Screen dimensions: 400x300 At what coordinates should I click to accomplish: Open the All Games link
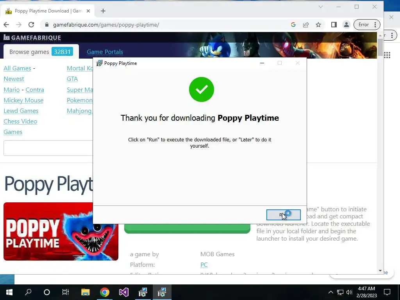[17, 68]
